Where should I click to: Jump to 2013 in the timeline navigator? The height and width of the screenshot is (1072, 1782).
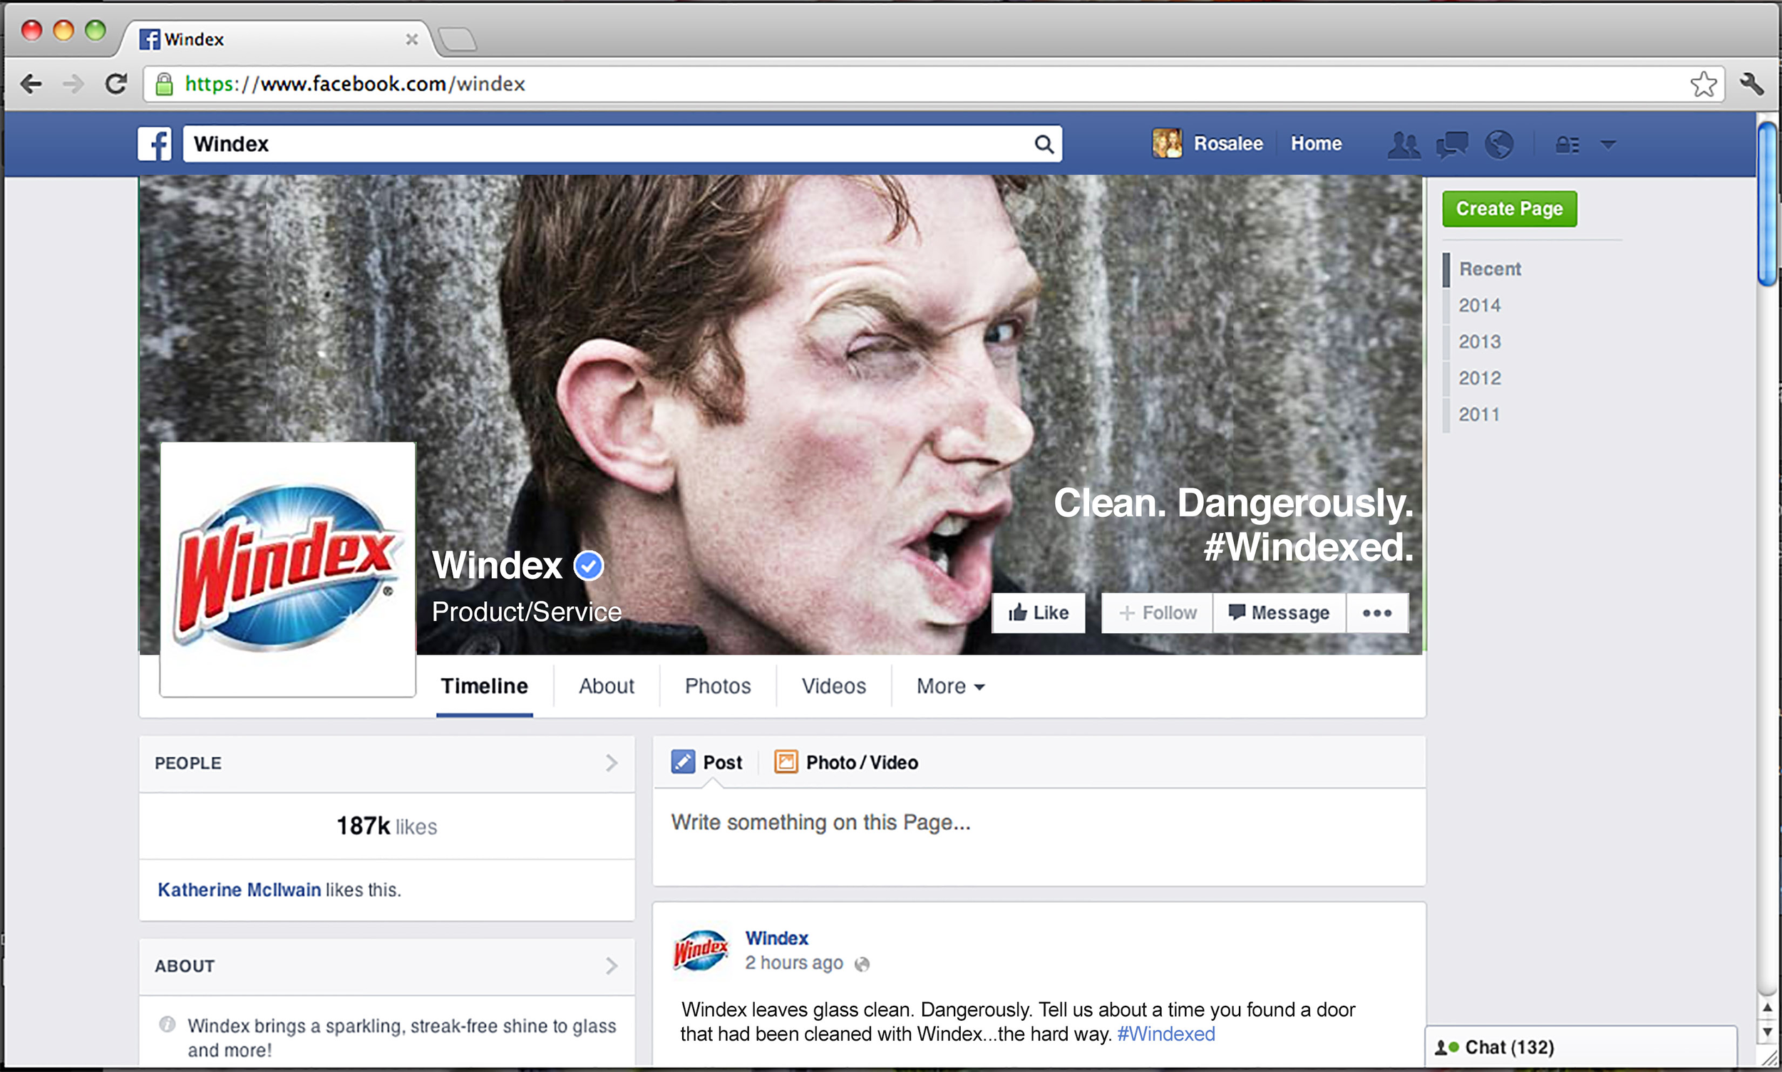(1479, 342)
